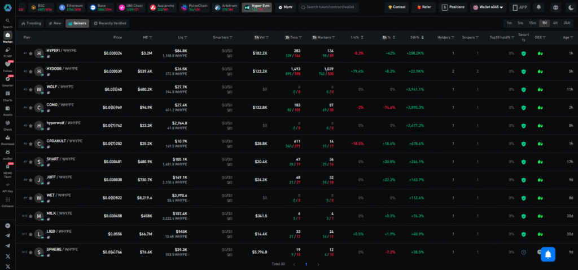Copy the contract address under WOLF
Screen dimensions: 578x270
pyautogui.click(x=49, y=92)
